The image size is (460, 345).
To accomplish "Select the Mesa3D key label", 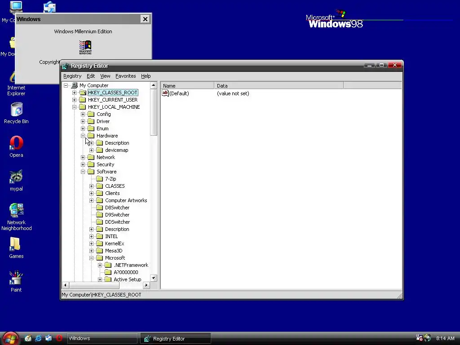I will tap(114, 251).
